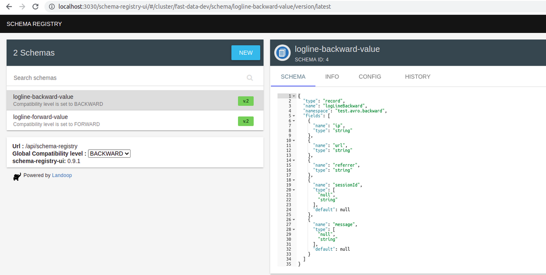Click the NEW button to create a schema

[246, 52]
